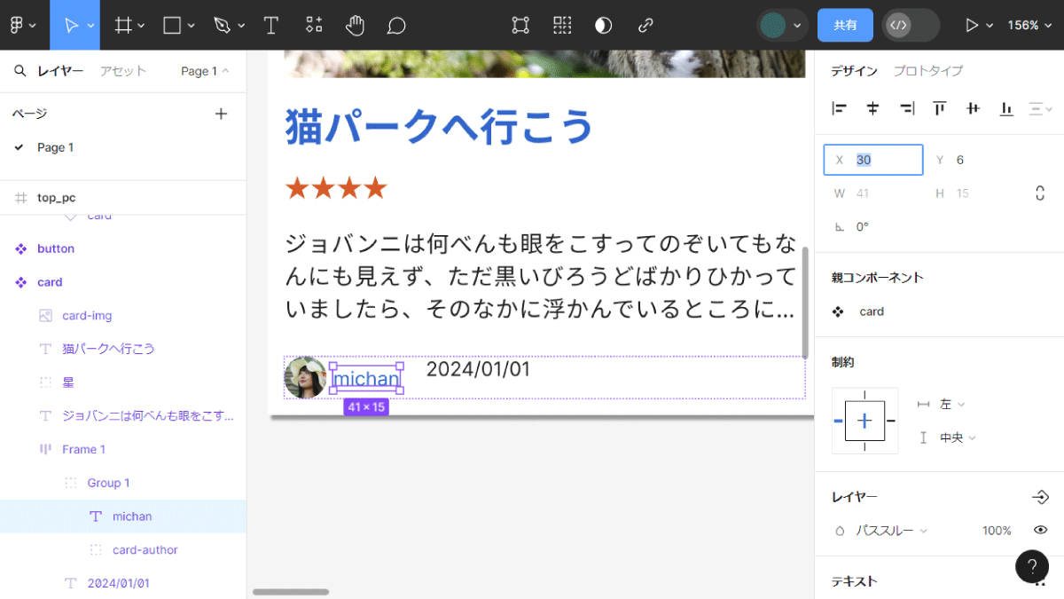Click the mask half-circle icon
1064x599 pixels.
click(604, 25)
